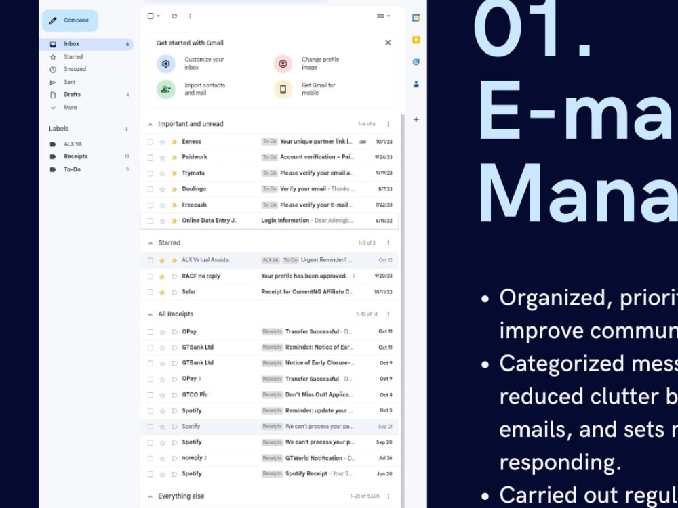Select the Paidwork email checkbox

pyautogui.click(x=151, y=158)
